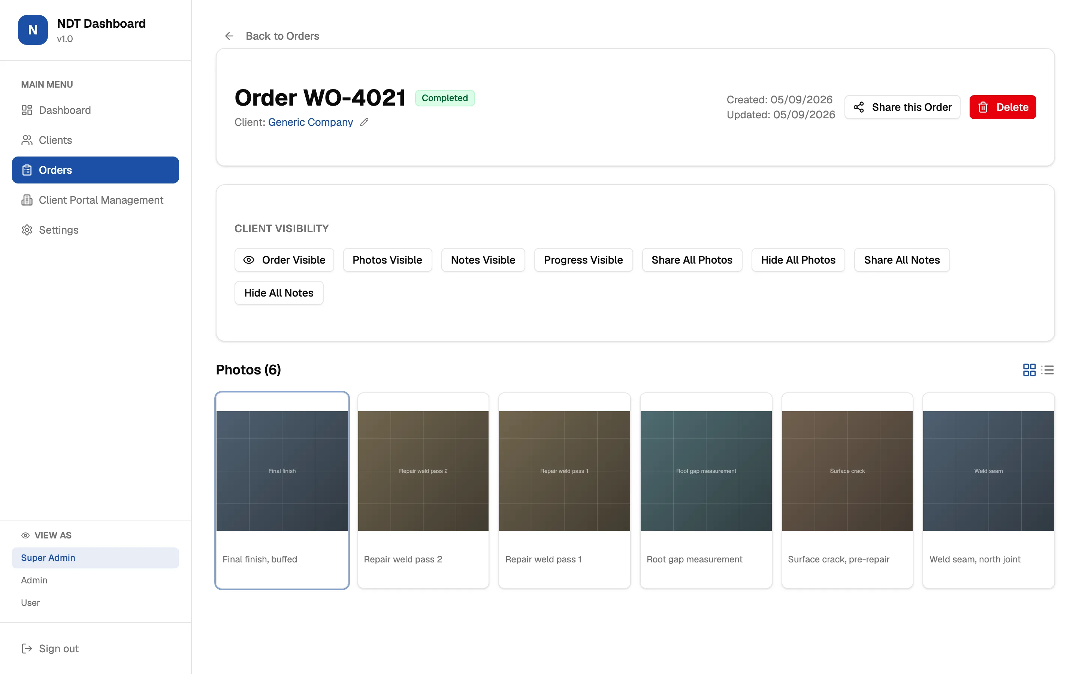Click the 'Photos (6)' heading
This screenshot has width=1079, height=674.
[x=248, y=370]
